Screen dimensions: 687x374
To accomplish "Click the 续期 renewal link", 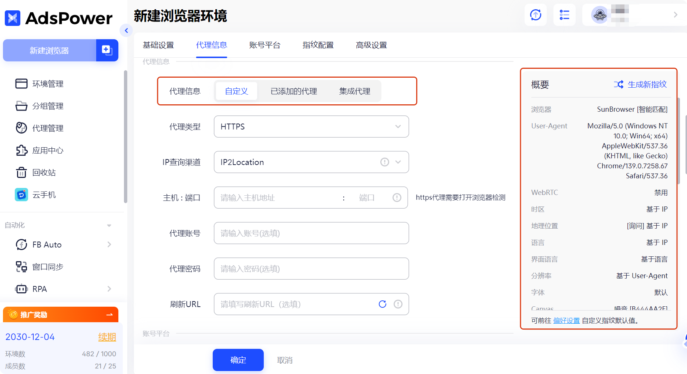I will click(x=107, y=337).
